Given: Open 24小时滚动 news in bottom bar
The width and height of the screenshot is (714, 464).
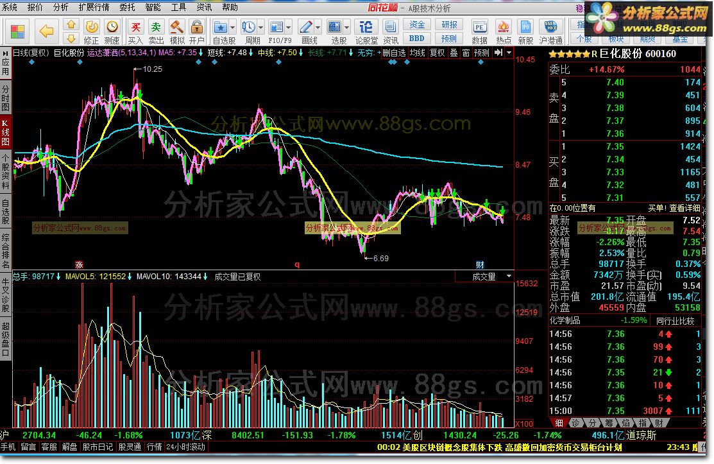Looking at the screenshot, I should click(x=186, y=447).
